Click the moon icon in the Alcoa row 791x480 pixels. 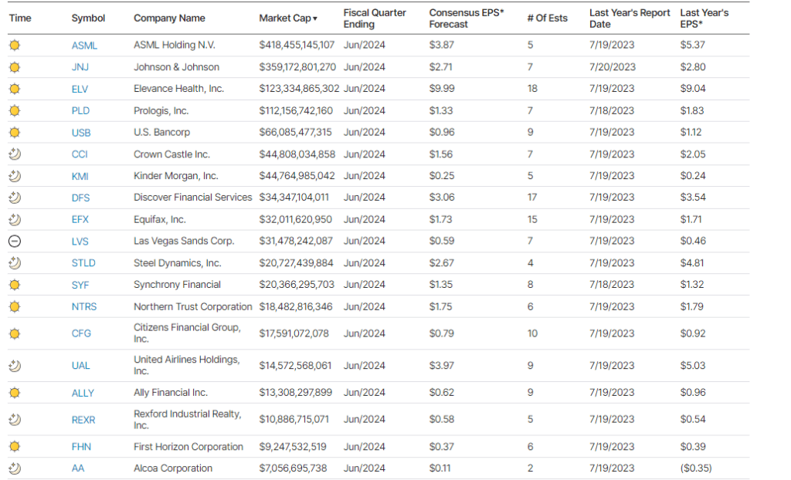pos(15,468)
